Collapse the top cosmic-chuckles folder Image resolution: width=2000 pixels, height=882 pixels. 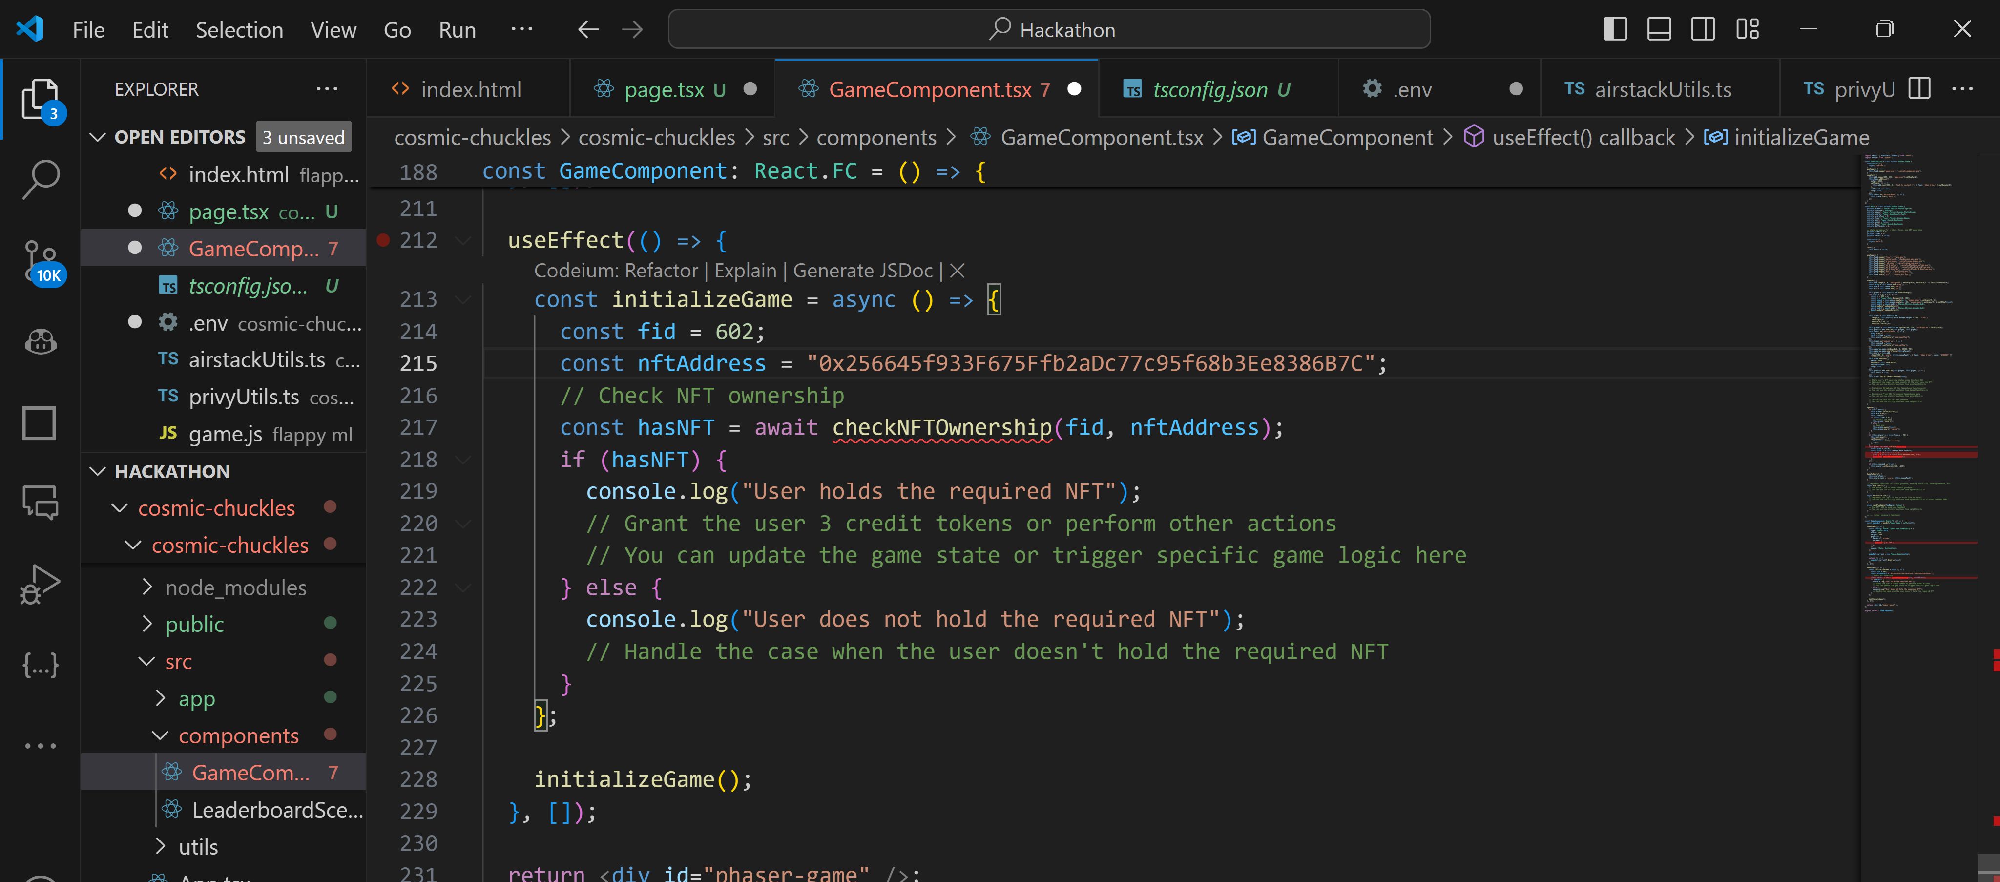pos(120,508)
